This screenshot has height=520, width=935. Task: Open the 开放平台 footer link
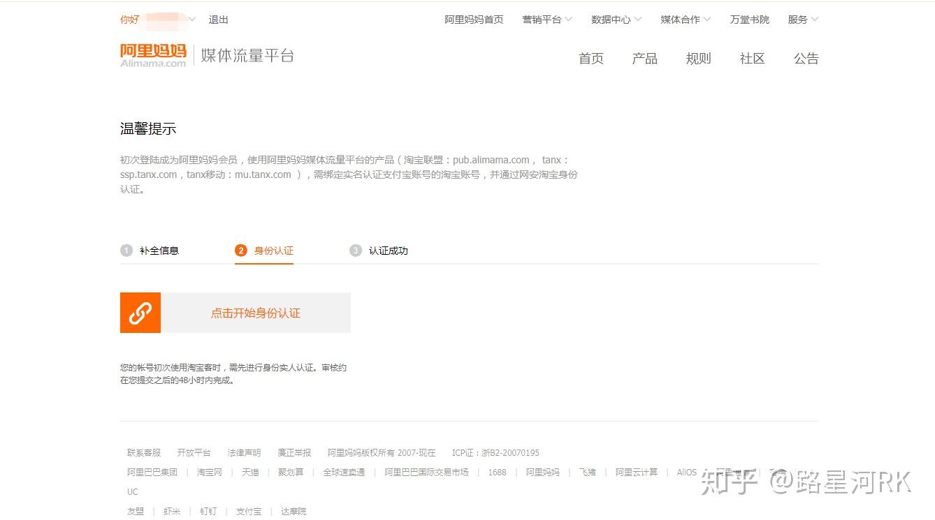(194, 453)
